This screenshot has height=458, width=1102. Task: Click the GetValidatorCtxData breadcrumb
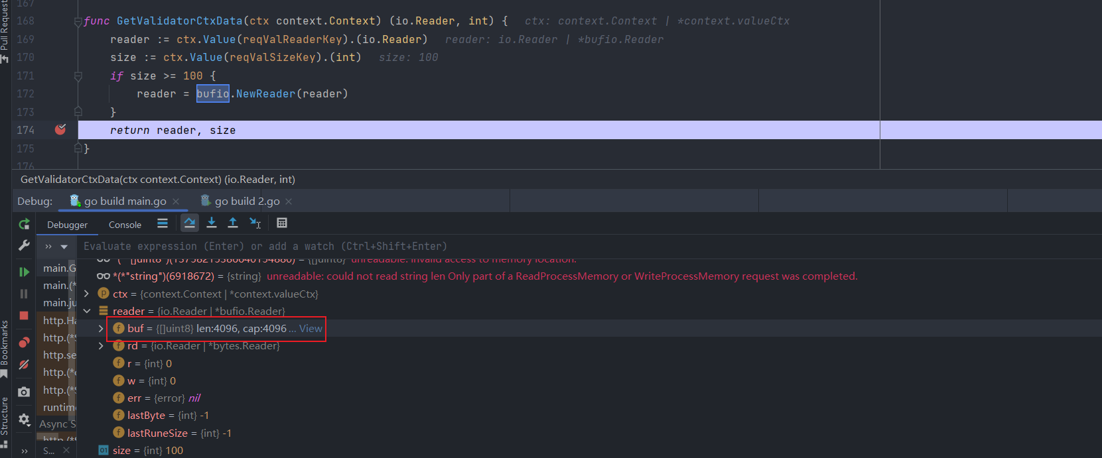pos(158,179)
